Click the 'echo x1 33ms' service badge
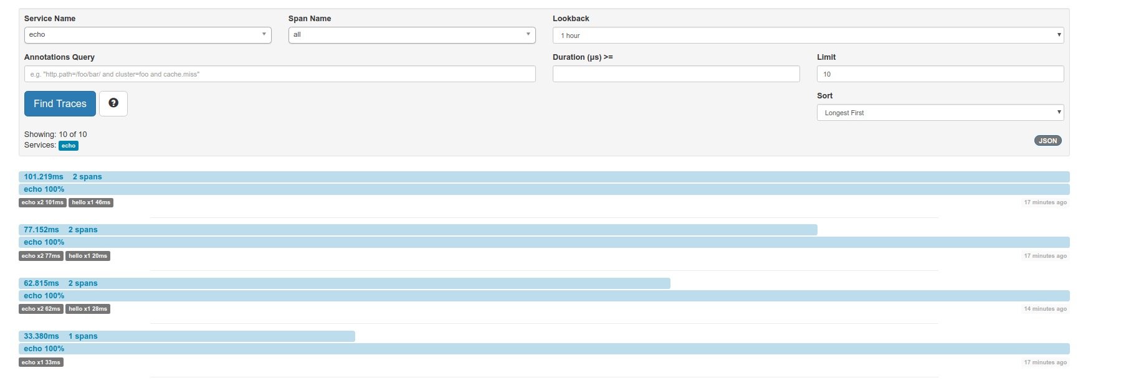 tap(41, 362)
